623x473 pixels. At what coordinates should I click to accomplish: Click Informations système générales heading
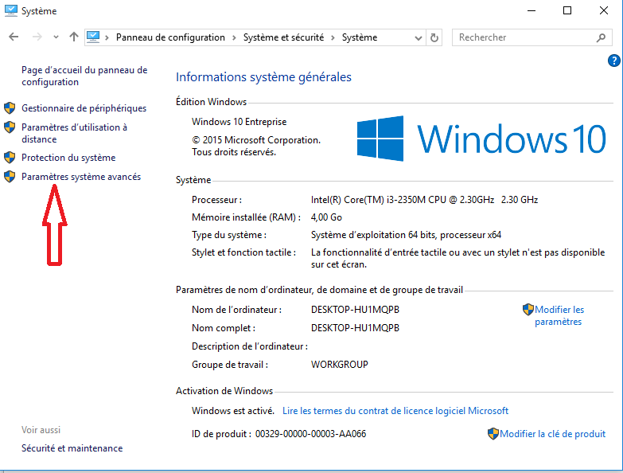point(264,76)
